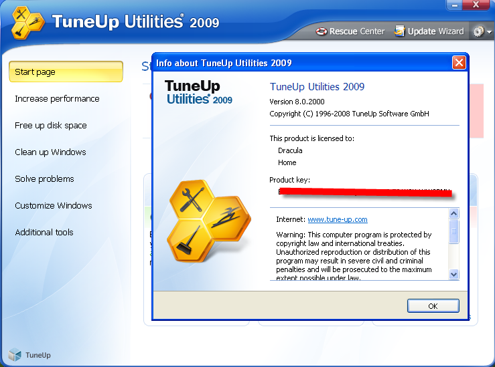Viewport: 495px width, 367px height.
Task: Click the scrollbar thumb in warning text
Action: click(453, 231)
